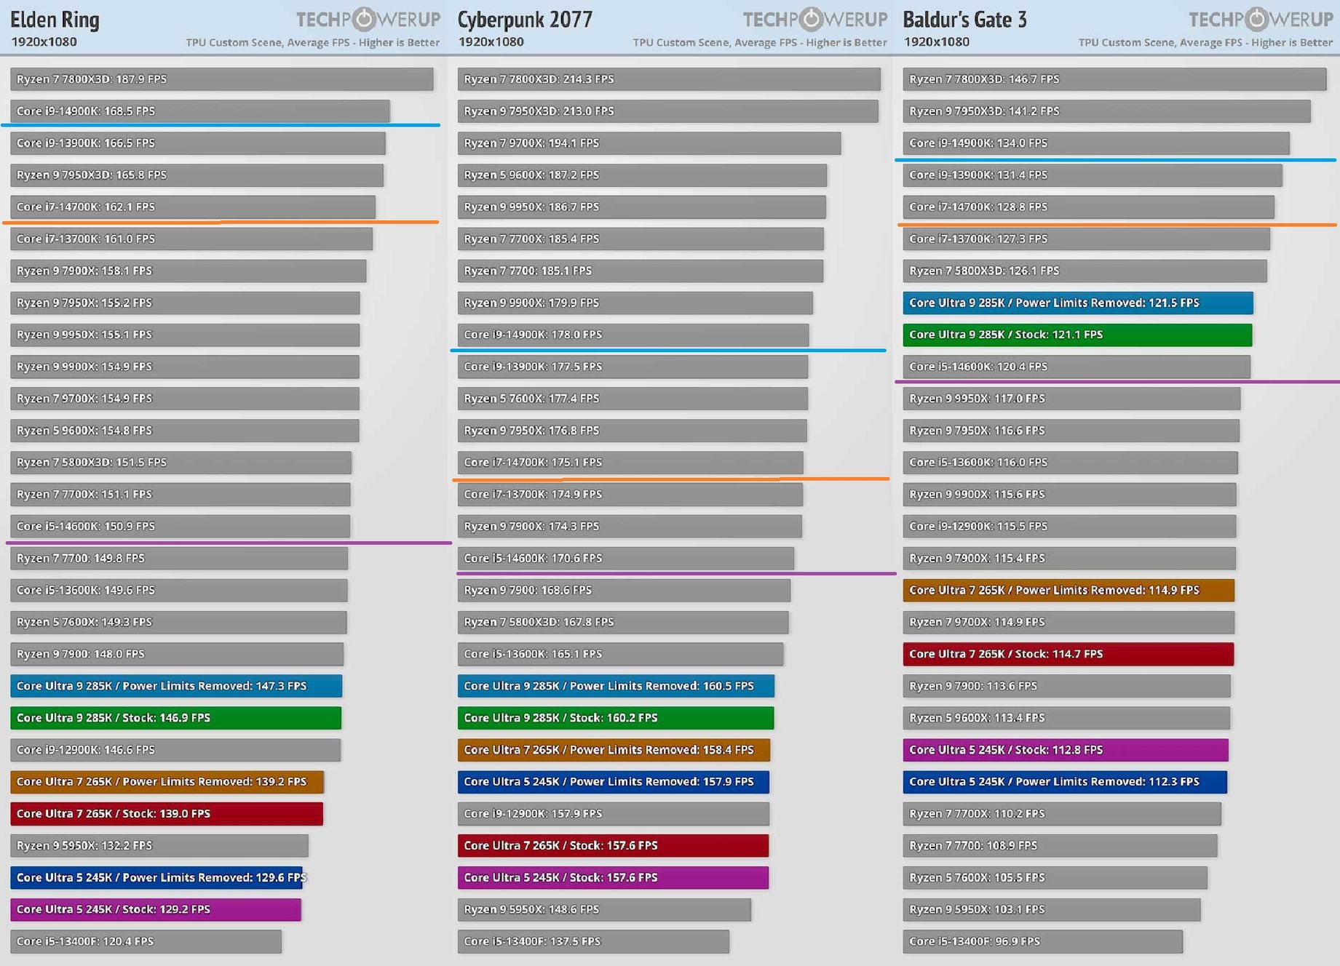Viewport: 1340px width, 966px height.
Task: Click the Ryzen 7 5800X3D 126.1 FPS bar
Action: (1085, 271)
